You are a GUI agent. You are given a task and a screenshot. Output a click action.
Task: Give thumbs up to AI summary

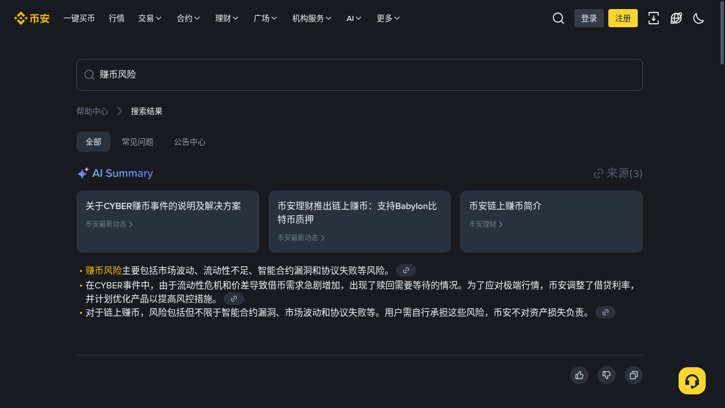coord(579,375)
